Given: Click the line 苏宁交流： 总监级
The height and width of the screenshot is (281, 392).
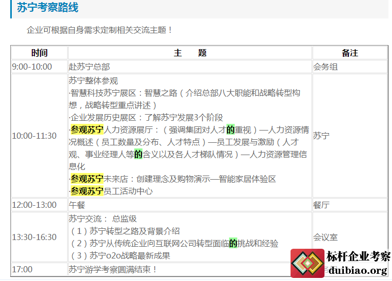Looking at the screenshot, I should click(x=103, y=219).
